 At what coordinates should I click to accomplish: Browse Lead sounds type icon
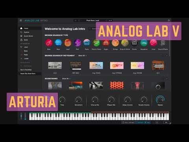[x=68, y=43]
